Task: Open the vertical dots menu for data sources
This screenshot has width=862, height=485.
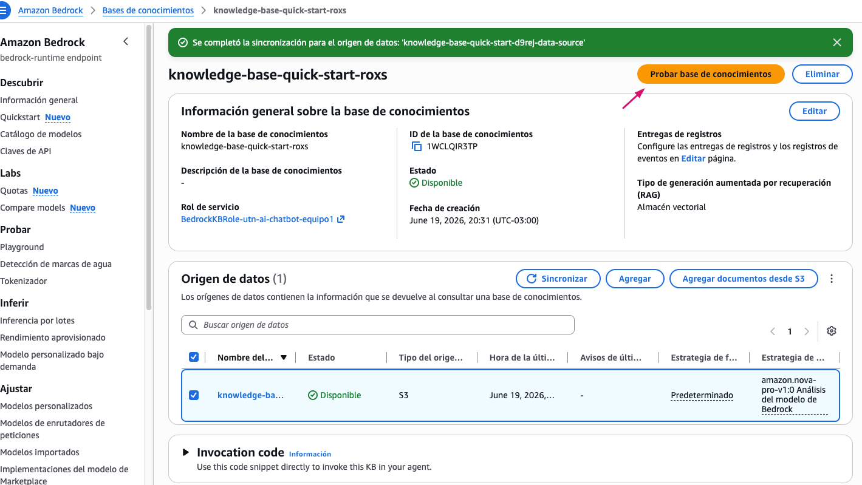Action: tap(832, 279)
